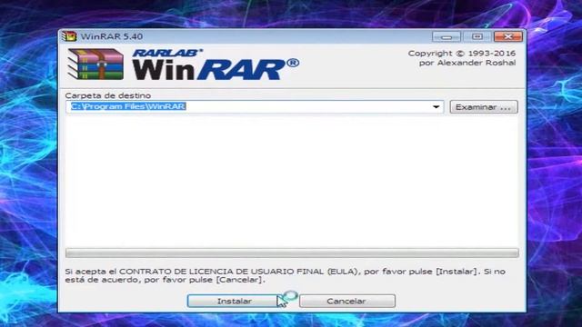Click the 'por Alexander Roshal' text
Image resolution: width=582 pixels, height=327 pixels.
[x=467, y=63]
